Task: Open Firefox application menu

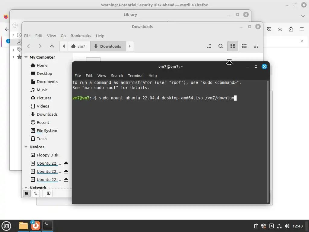Action: pos(302,29)
